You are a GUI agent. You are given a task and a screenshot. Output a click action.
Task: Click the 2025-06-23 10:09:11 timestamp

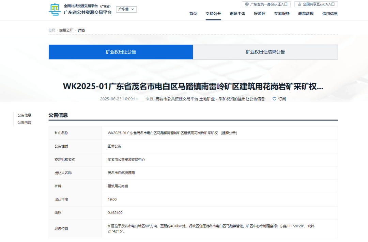119,99
